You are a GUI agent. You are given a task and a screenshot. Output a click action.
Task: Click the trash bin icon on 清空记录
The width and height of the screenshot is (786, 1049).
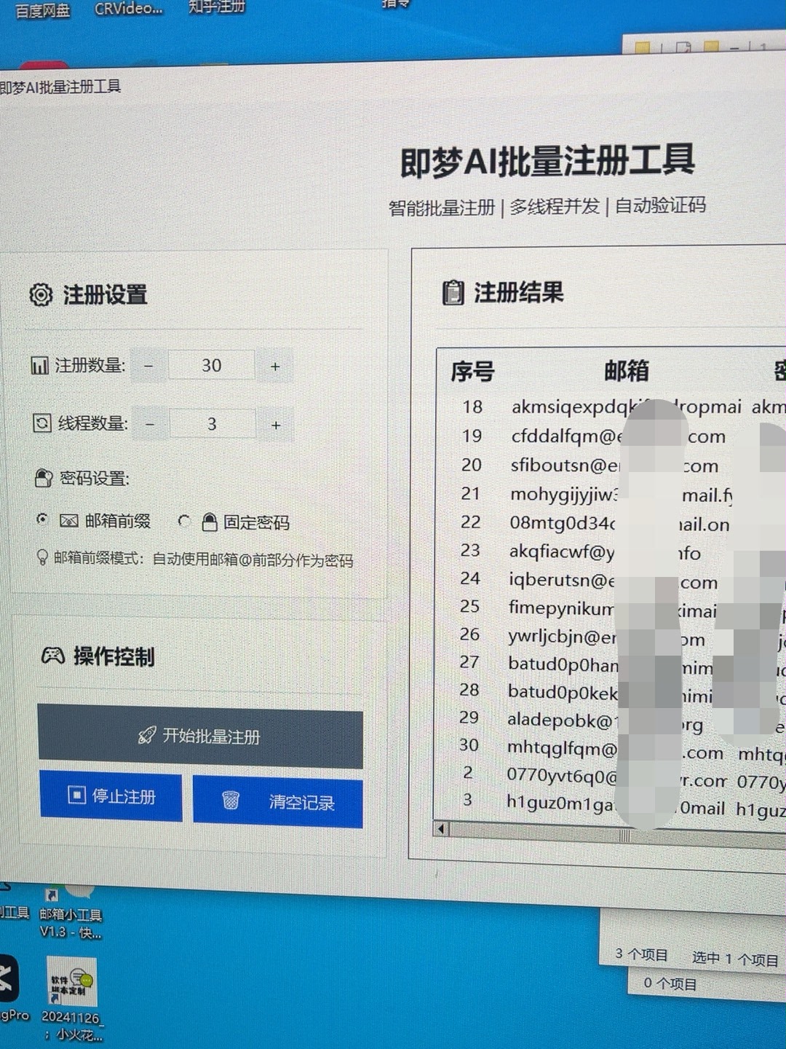pyautogui.click(x=231, y=800)
